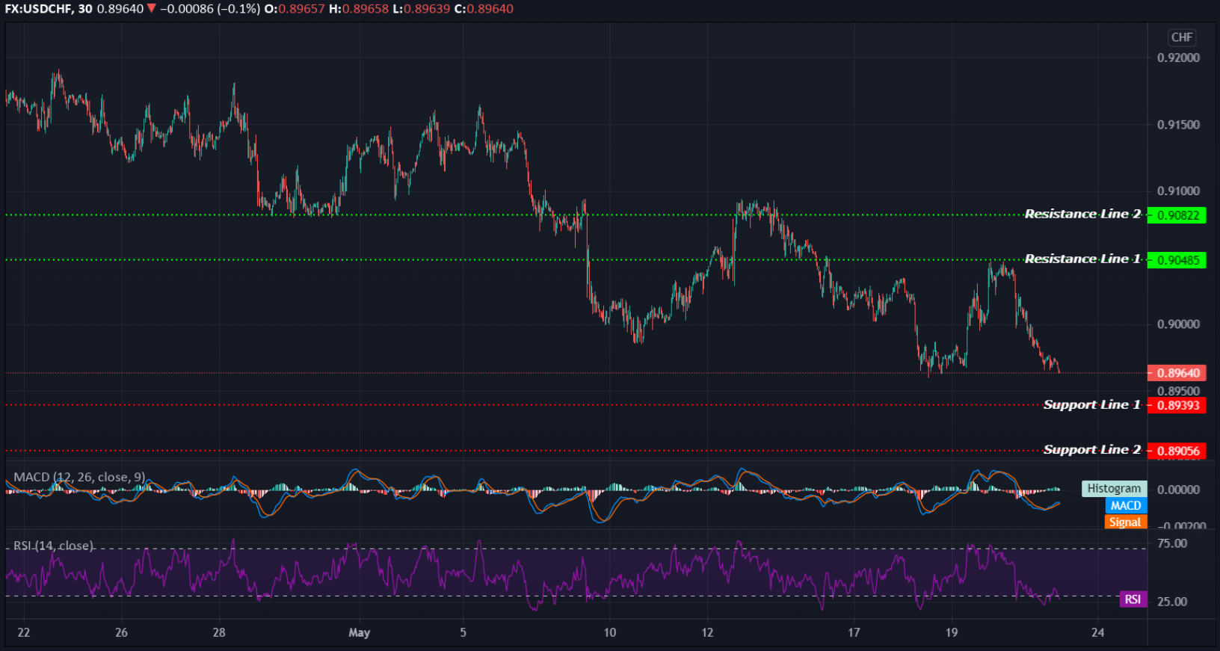Click the FX:USDCHF symbol title
The width and height of the screenshot is (1220, 651).
click(38, 9)
